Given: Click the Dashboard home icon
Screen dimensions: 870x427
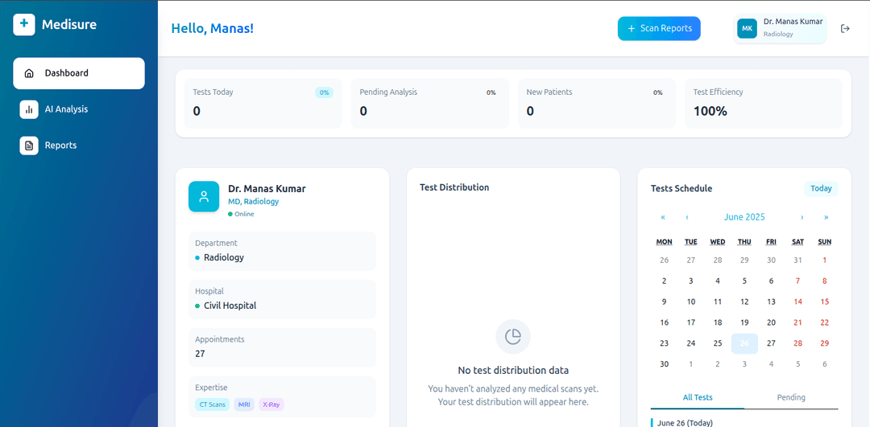Looking at the screenshot, I should [x=29, y=73].
